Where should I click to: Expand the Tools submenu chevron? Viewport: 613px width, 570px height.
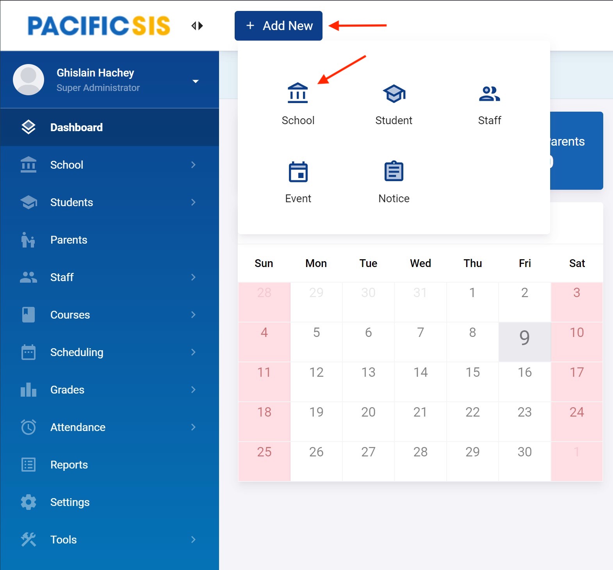(193, 540)
